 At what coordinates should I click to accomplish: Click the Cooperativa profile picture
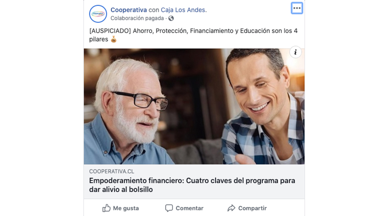tap(98, 14)
